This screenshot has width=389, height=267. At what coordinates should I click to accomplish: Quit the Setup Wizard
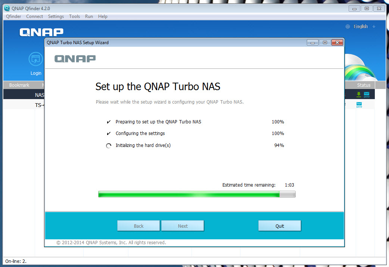point(280,226)
